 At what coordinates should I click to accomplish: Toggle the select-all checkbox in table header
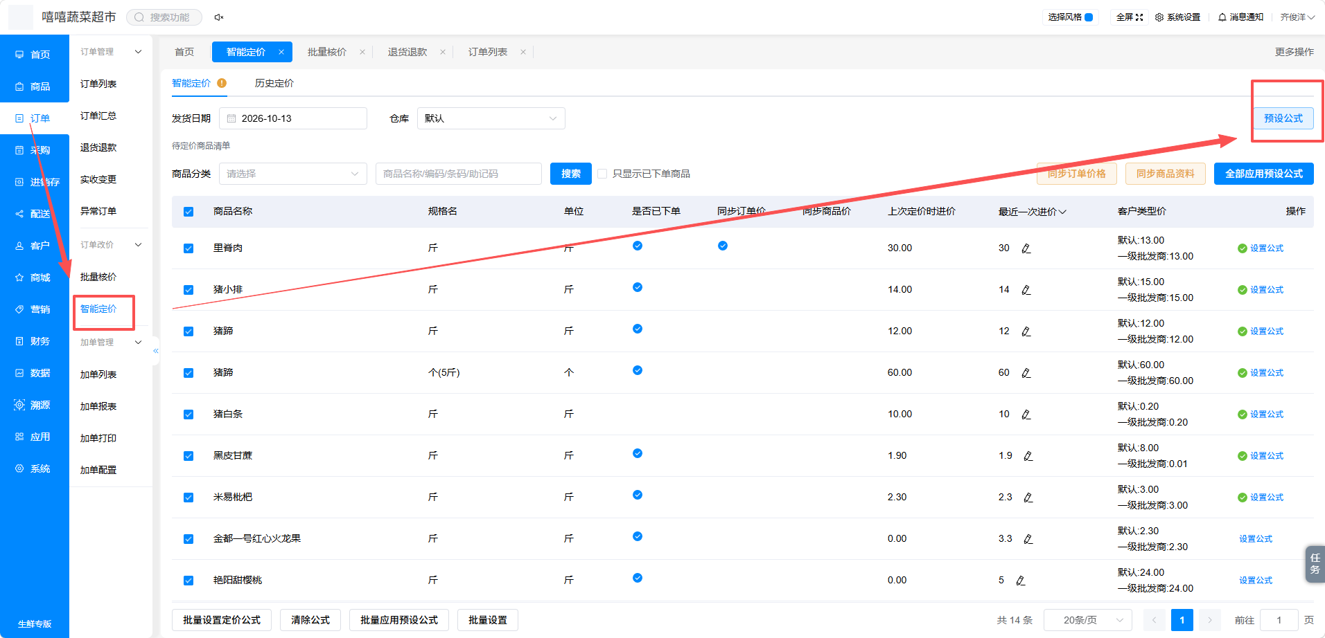[188, 212]
